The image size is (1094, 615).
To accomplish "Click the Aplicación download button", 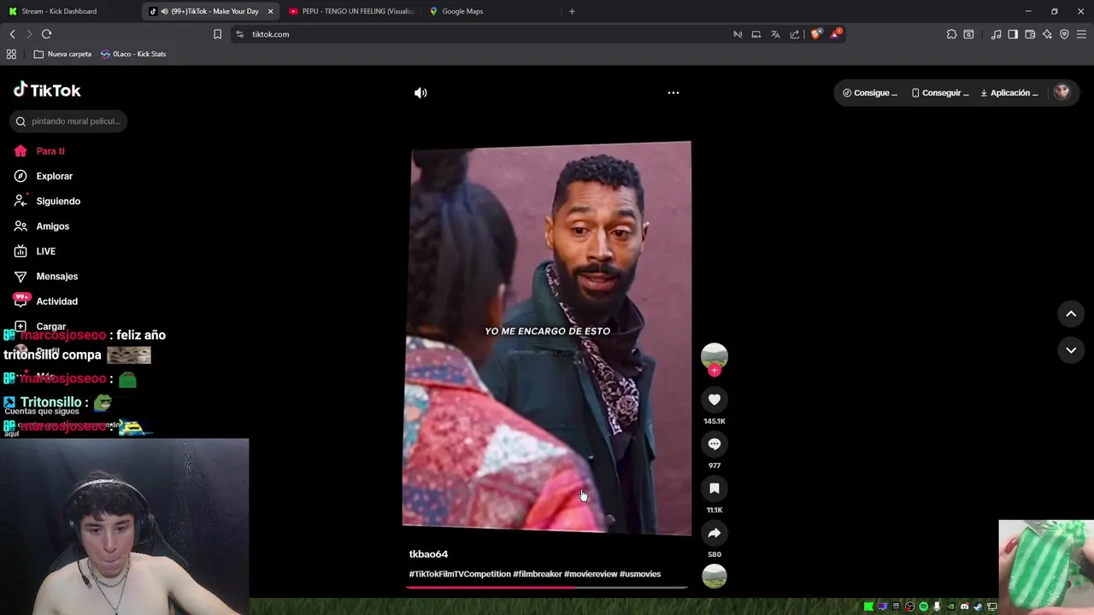I will (x=1009, y=92).
